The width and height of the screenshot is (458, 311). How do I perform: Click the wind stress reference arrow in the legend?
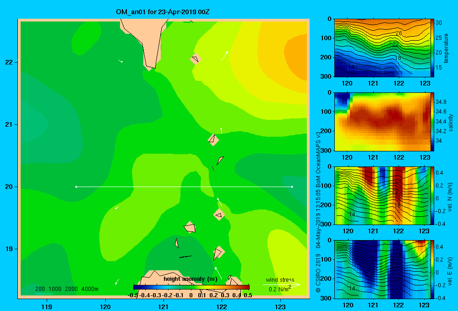point(281,284)
